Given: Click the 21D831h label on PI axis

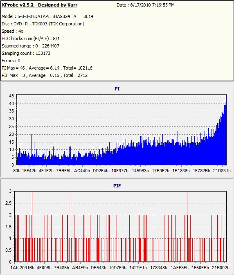Looking at the screenshot, I should pyautogui.click(x=222, y=171).
